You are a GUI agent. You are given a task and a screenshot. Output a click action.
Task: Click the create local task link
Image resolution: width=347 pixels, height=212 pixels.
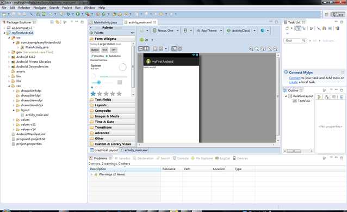293,82
